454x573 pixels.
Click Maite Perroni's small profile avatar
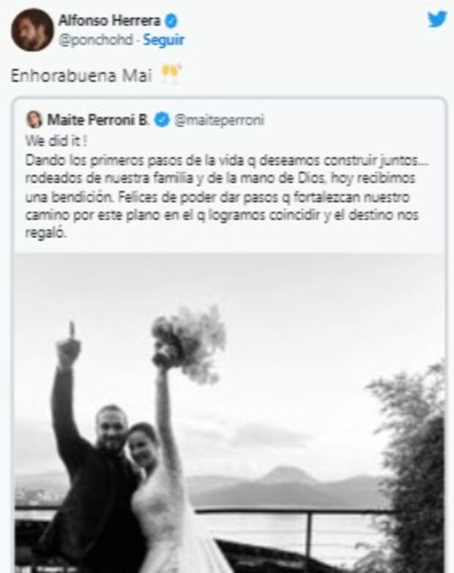(34, 119)
